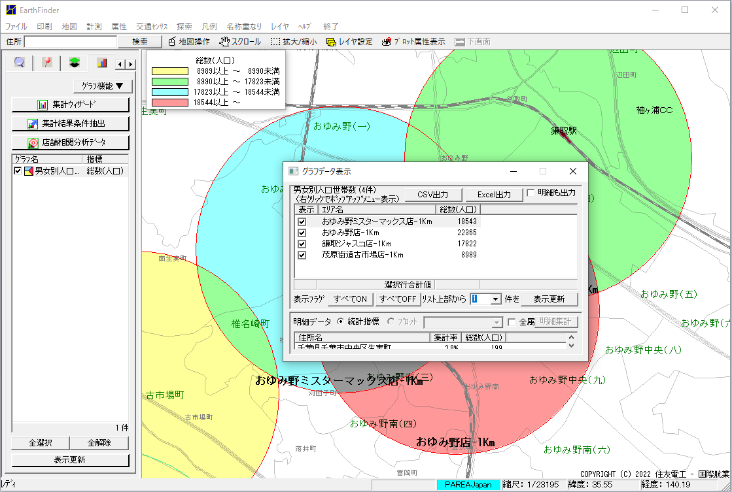732x492 pixels.
Task: Uncheck 茂原街道古市場店-1Km row checkbox
Action: click(x=302, y=255)
